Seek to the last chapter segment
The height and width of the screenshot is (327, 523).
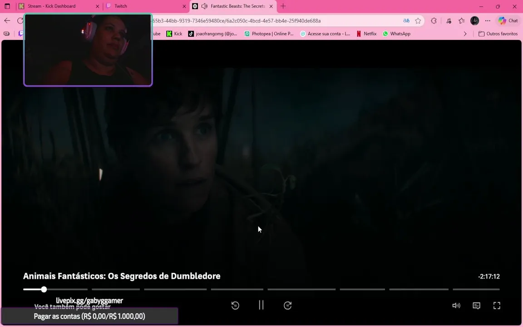(x=476, y=289)
